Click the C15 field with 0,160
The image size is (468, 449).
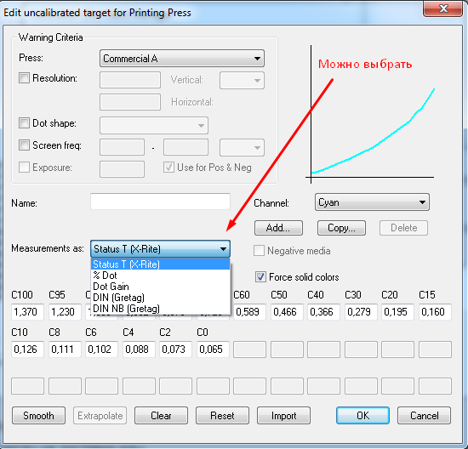[x=435, y=312]
